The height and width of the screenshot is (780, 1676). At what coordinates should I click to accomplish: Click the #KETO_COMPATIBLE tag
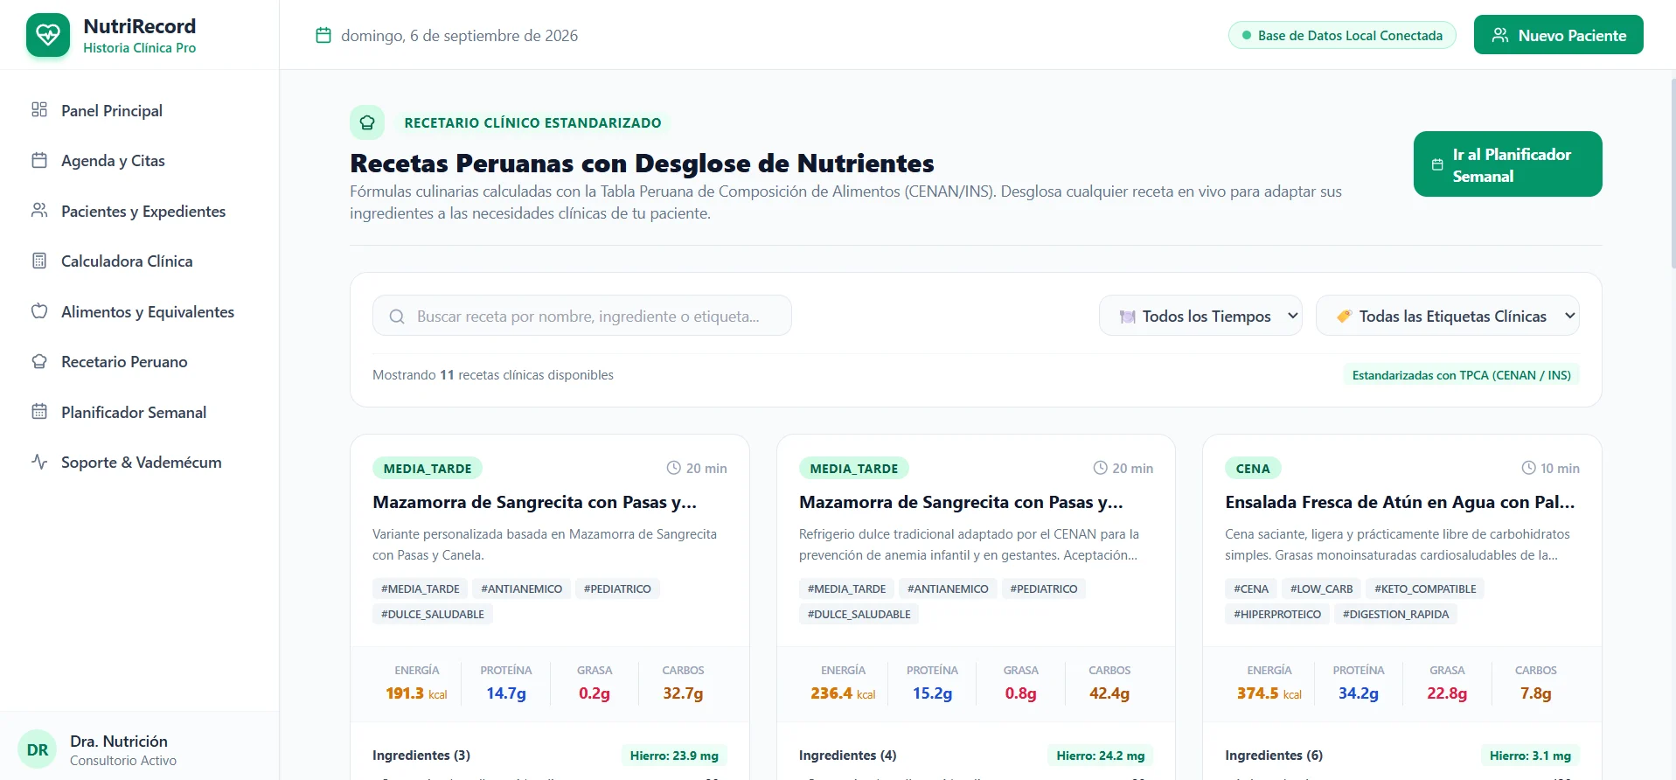(1425, 588)
